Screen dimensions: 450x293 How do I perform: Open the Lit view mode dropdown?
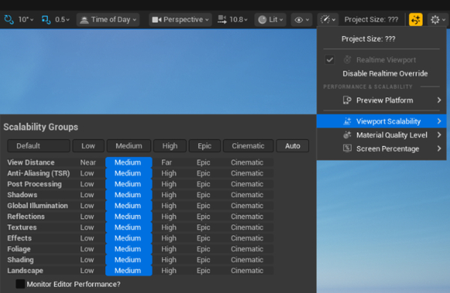pos(270,19)
